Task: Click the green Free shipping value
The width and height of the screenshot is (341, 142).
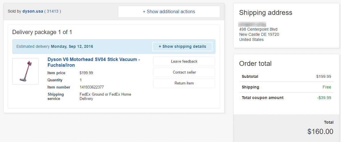Action: [327, 87]
